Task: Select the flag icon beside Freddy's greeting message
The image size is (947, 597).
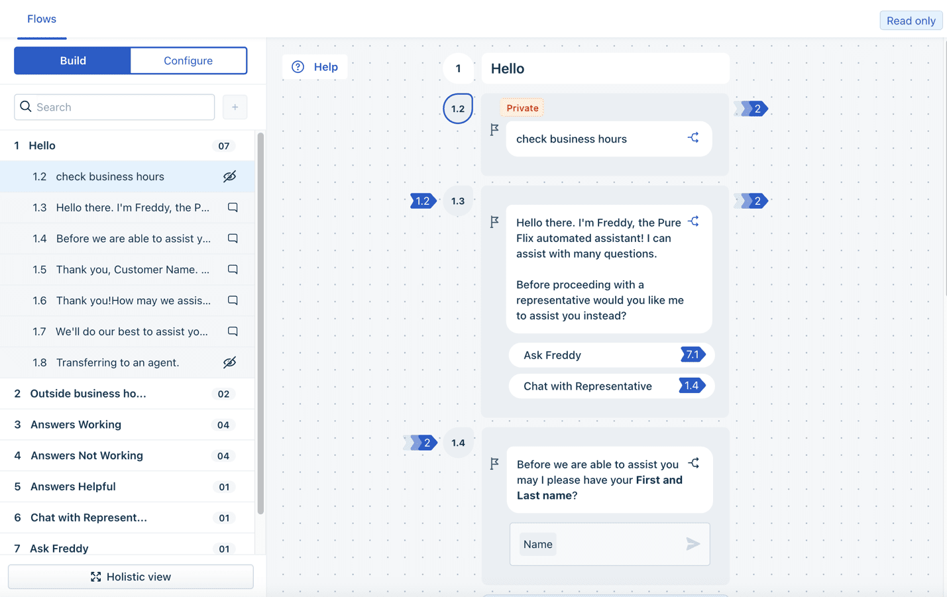Action: point(494,222)
